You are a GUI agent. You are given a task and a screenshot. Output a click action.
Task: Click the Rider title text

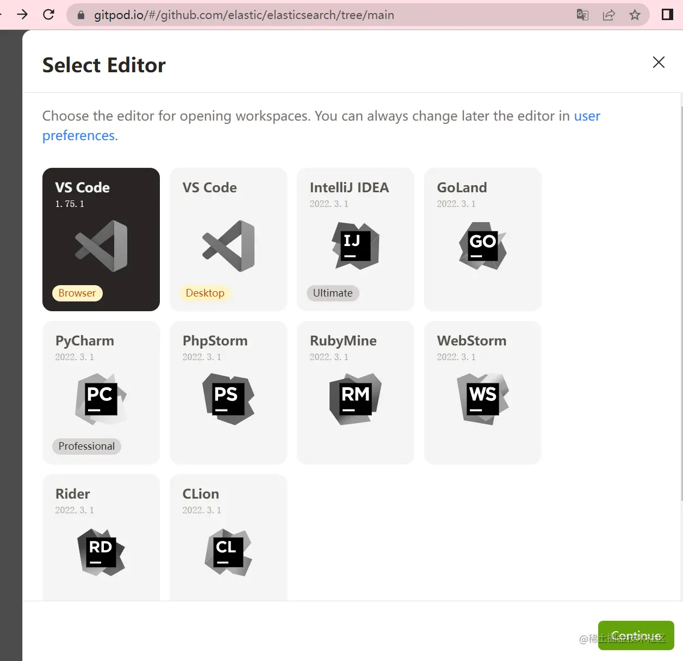click(x=72, y=494)
